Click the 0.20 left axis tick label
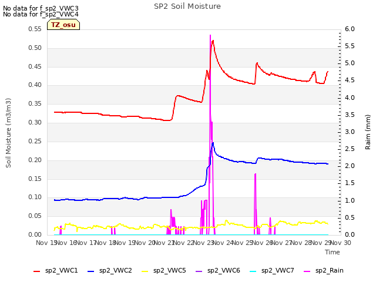 (35, 160)
